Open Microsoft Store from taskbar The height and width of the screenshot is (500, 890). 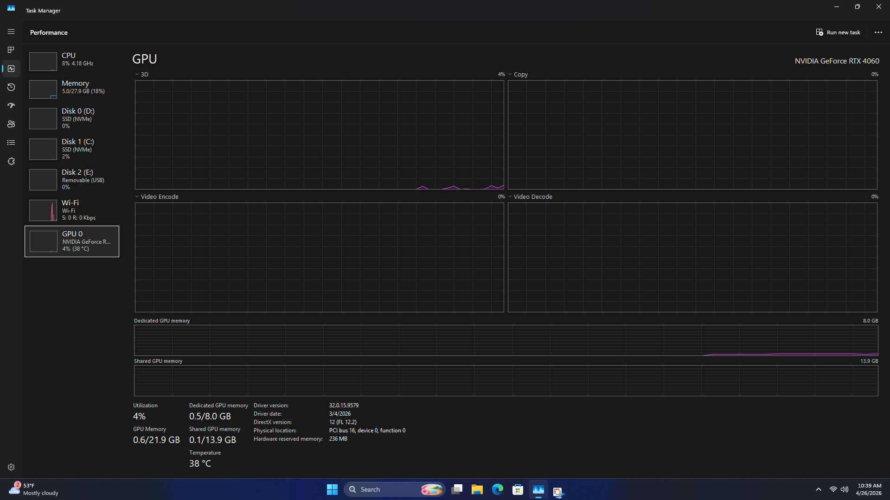[x=518, y=489]
